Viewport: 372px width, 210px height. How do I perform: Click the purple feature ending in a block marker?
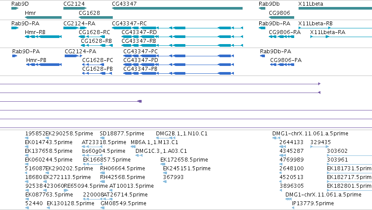[x=71, y=101]
